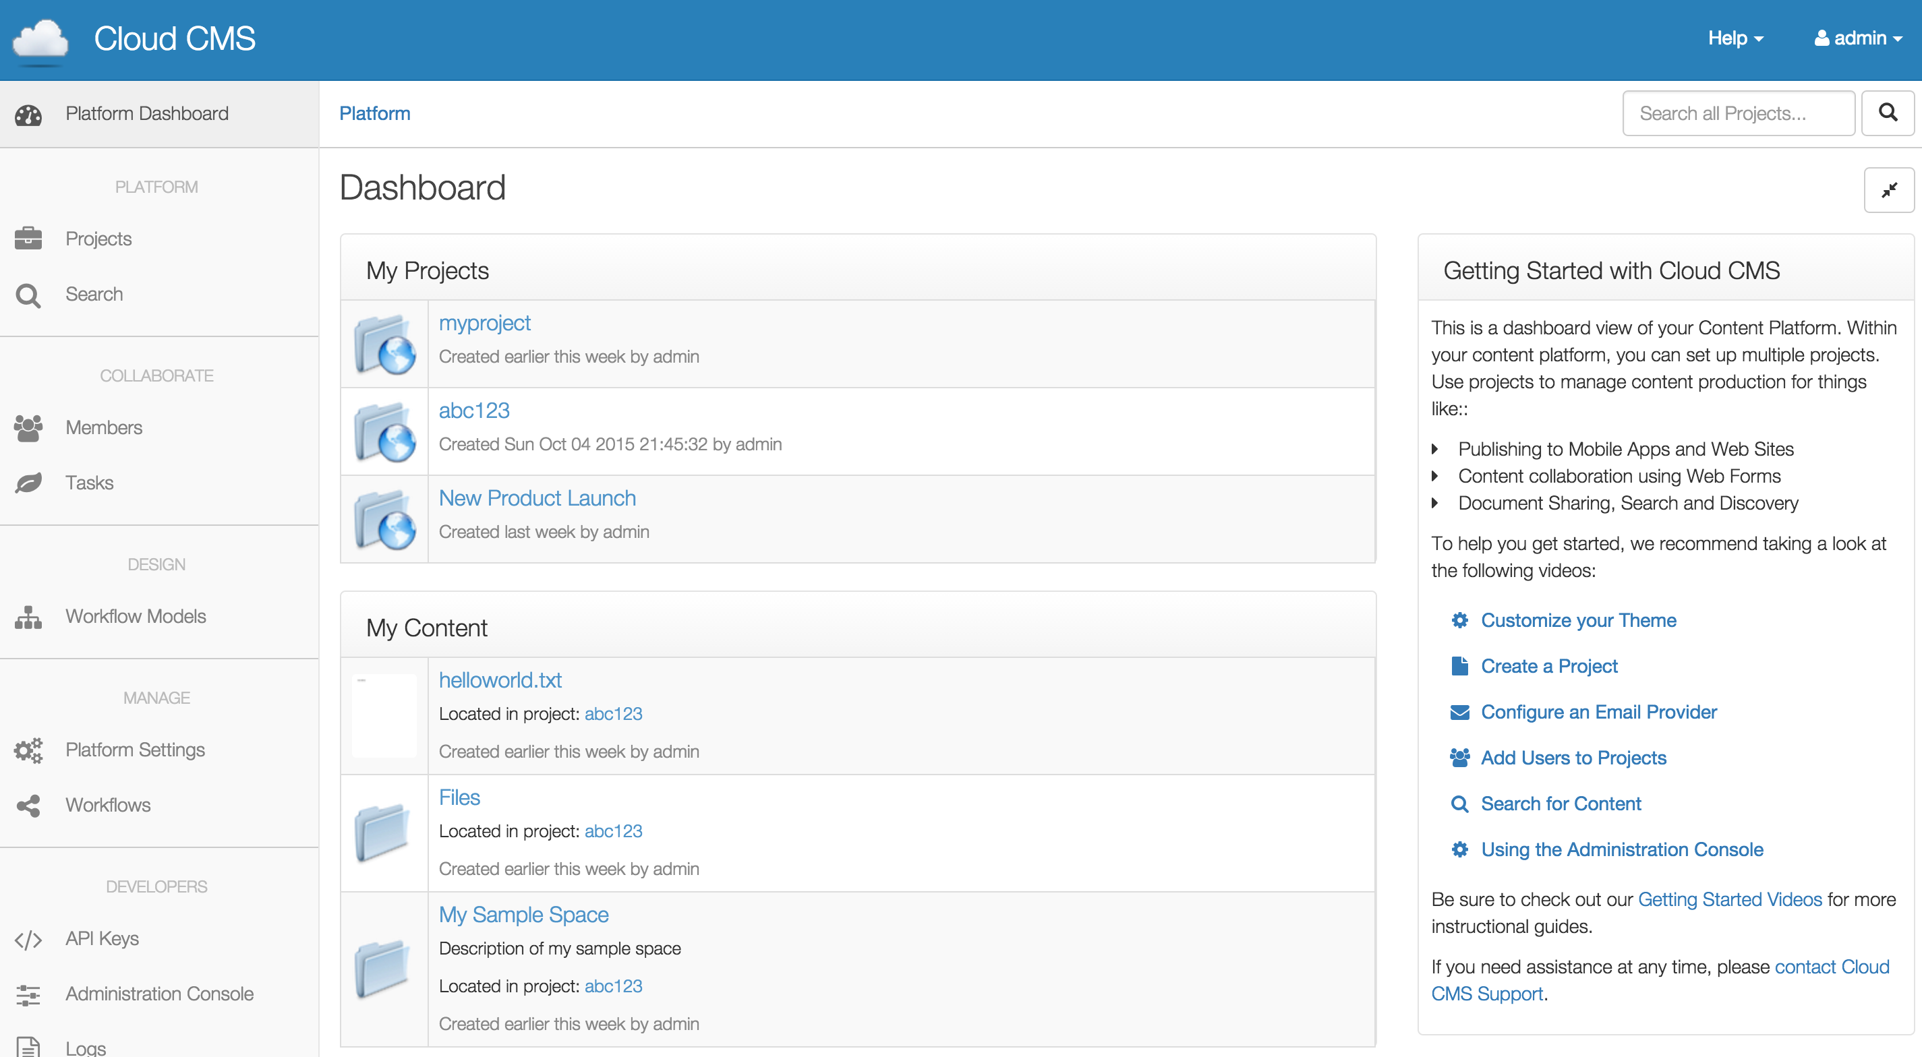Open the abc123 project title link
The height and width of the screenshot is (1057, 1922).
tap(474, 411)
